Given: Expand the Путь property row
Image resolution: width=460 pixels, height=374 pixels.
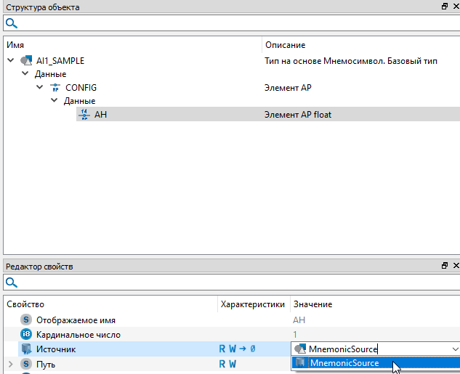Looking at the screenshot, I should (x=11, y=363).
